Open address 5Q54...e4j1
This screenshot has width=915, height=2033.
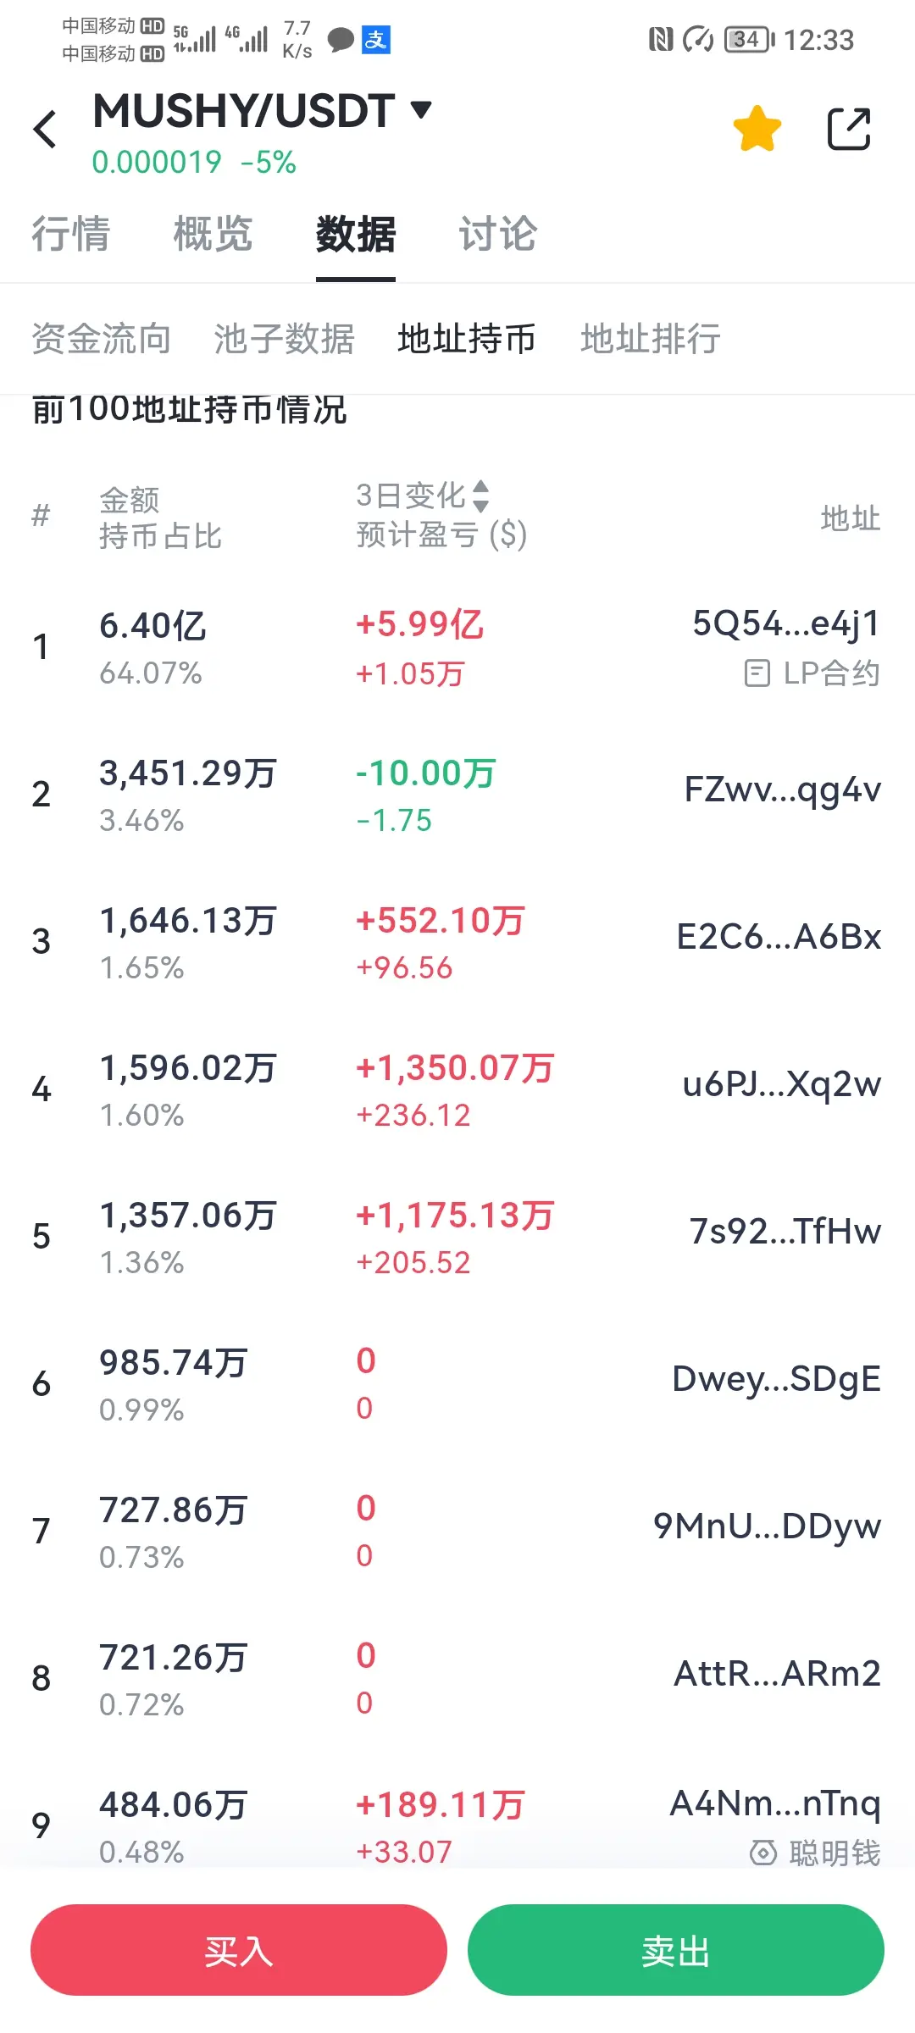tap(787, 623)
